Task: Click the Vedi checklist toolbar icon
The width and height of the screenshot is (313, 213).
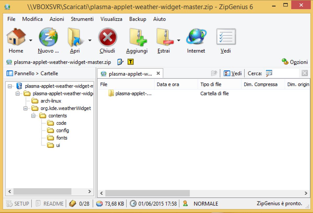Action: (226, 36)
